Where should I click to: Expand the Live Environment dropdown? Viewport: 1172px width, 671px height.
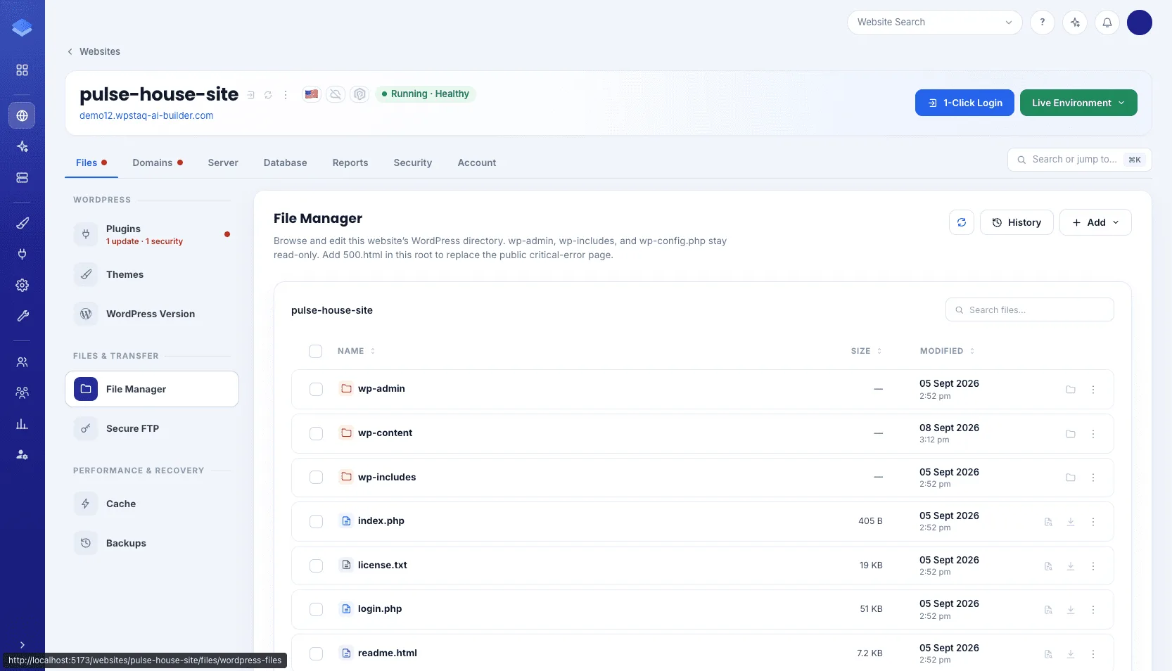coord(1078,103)
